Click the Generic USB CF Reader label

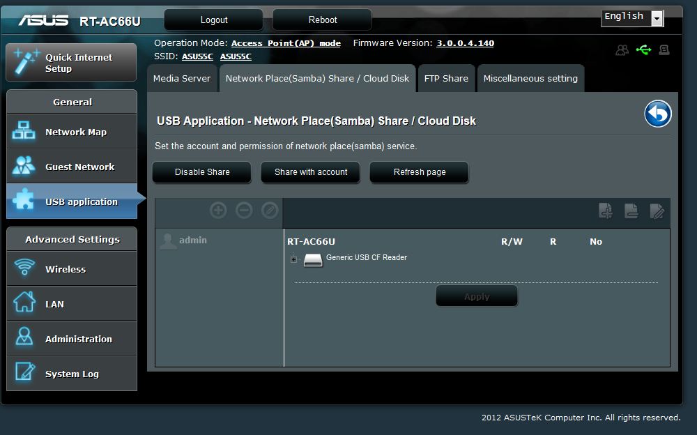(367, 257)
